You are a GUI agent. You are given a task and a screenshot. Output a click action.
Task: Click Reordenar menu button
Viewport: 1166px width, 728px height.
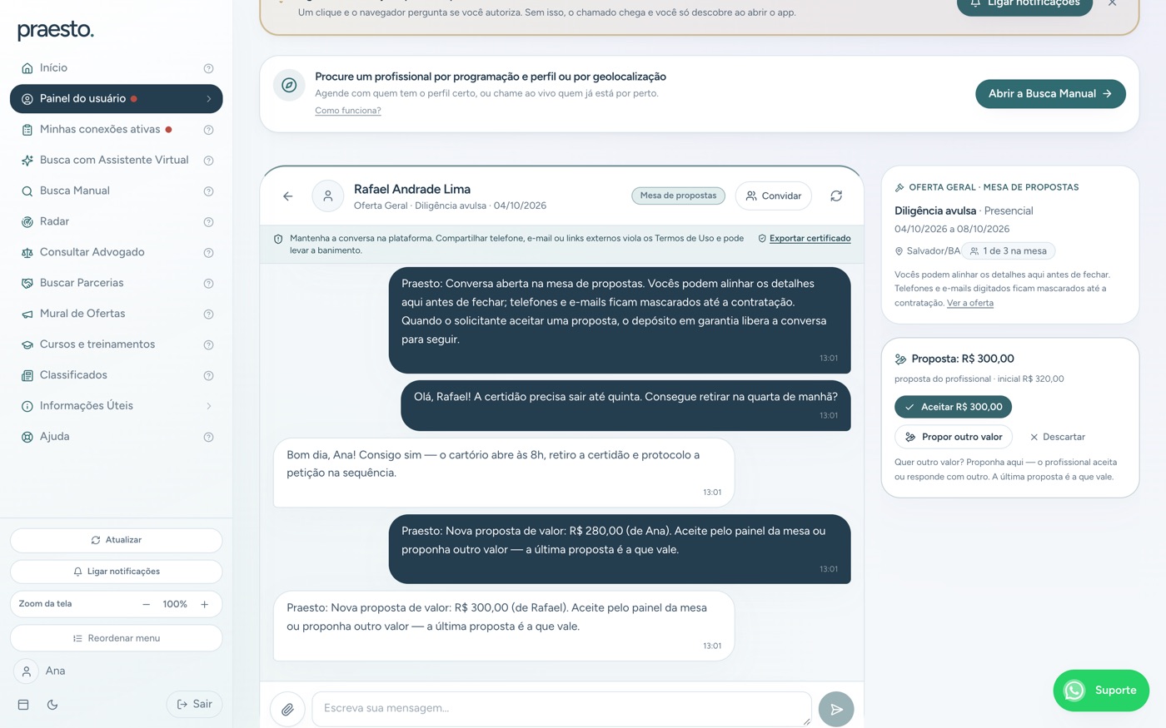pyautogui.click(x=117, y=639)
